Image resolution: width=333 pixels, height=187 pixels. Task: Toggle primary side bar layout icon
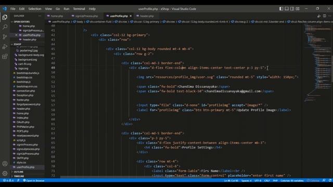pos(281,9)
